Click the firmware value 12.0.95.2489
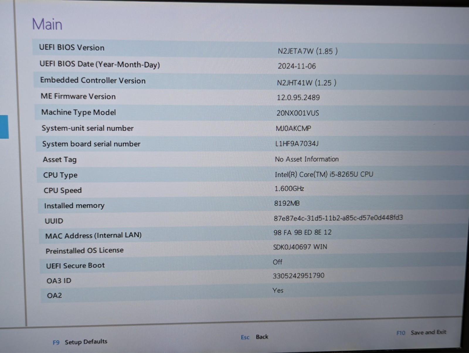 point(298,98)
